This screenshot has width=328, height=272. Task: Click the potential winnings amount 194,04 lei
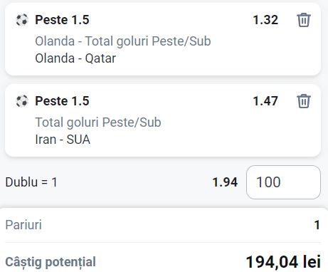click(x=283, y=262)
